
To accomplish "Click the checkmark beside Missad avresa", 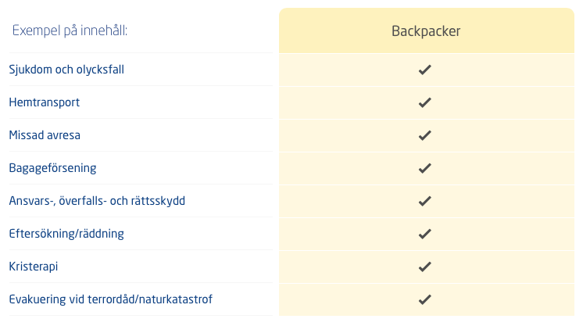I will pyautogui.click(x=424, y=135).
